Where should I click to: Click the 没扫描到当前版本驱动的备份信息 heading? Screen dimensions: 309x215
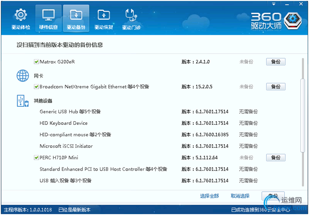click(x=60, y=45)
